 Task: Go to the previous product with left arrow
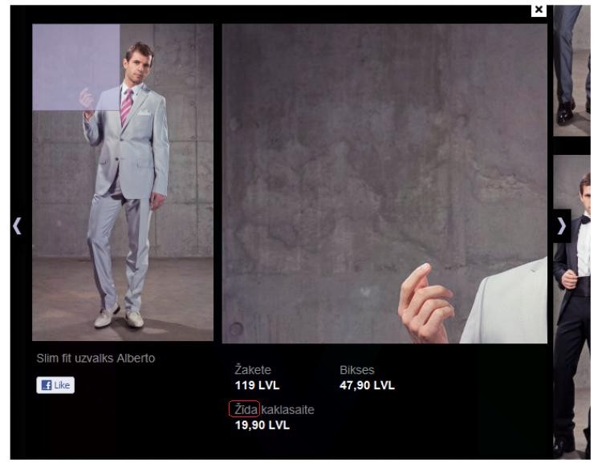[17, 226]
